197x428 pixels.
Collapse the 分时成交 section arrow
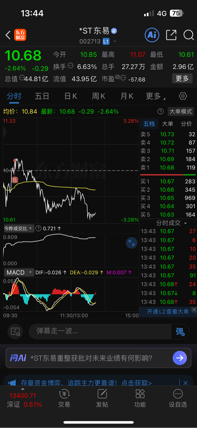click(x=185, y=223)
